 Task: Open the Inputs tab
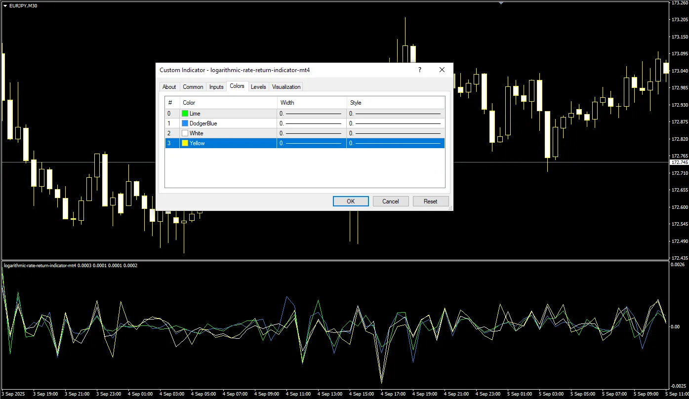(x=216, y=87)
